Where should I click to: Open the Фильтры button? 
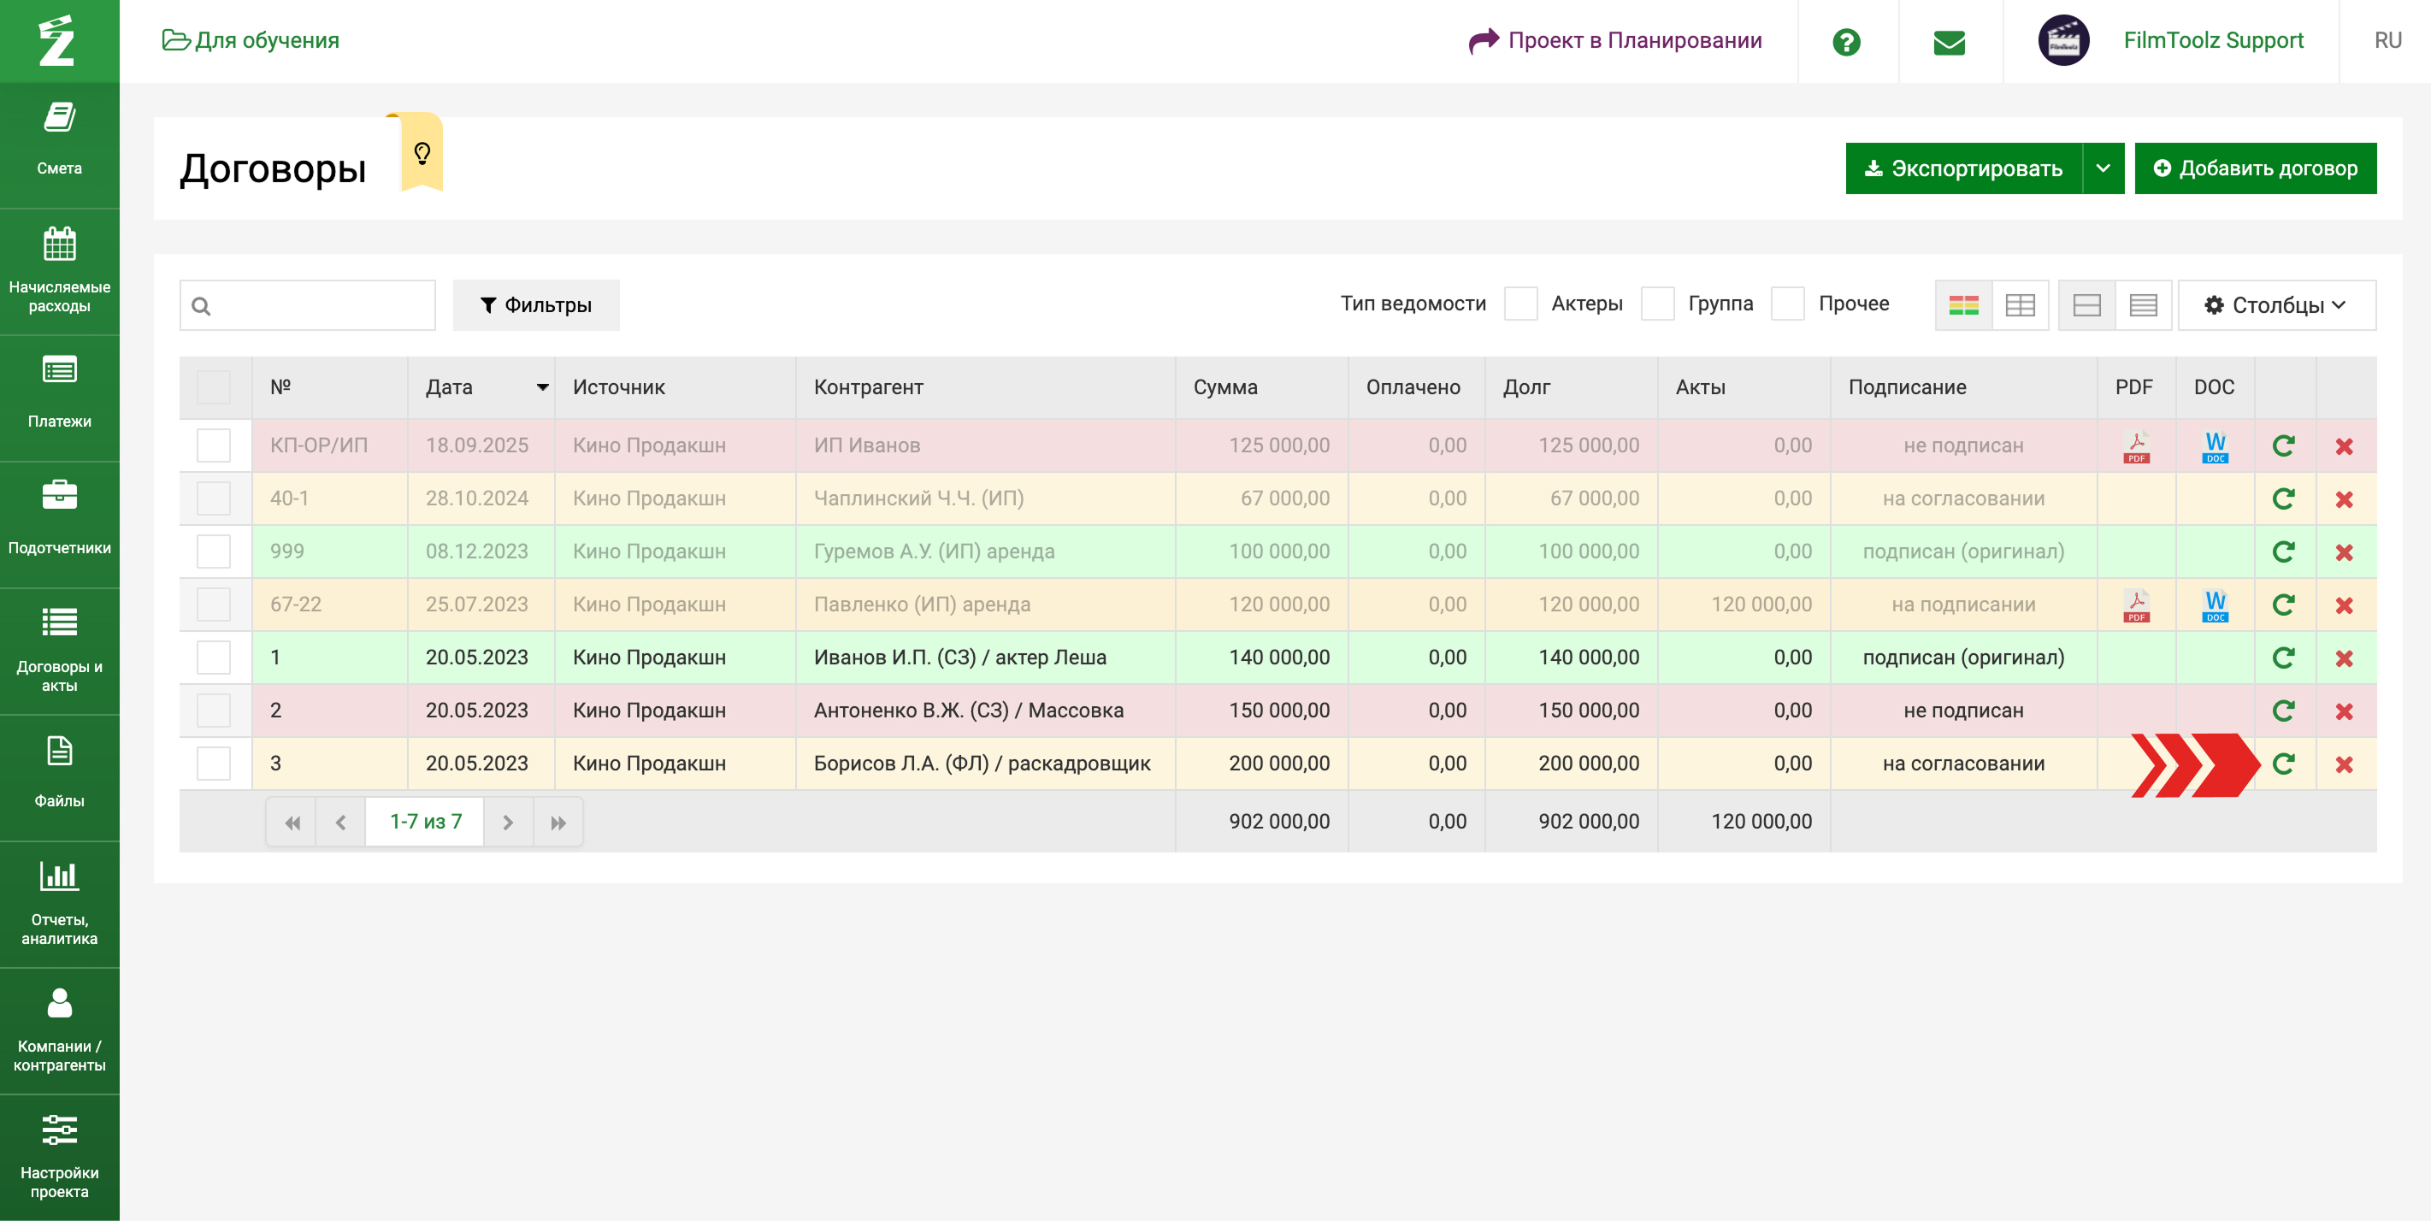click(535, 304)
